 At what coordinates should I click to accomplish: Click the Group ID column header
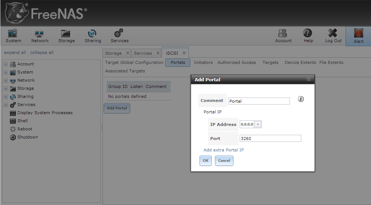[x=118, y=86]
